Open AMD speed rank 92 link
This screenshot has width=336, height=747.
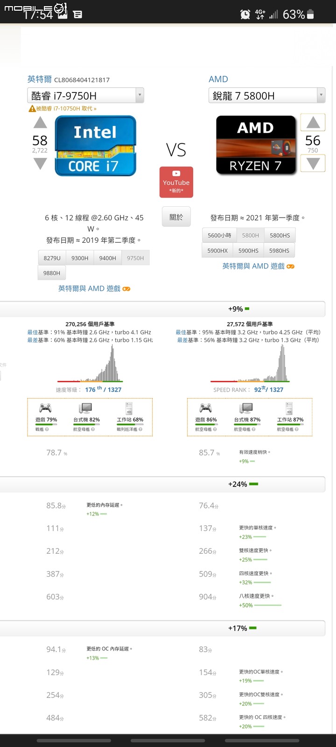pyautogui.click(x=269, y=389)
